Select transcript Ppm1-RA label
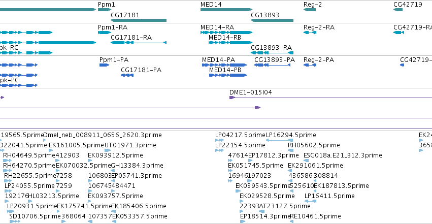 pos(113,27)
